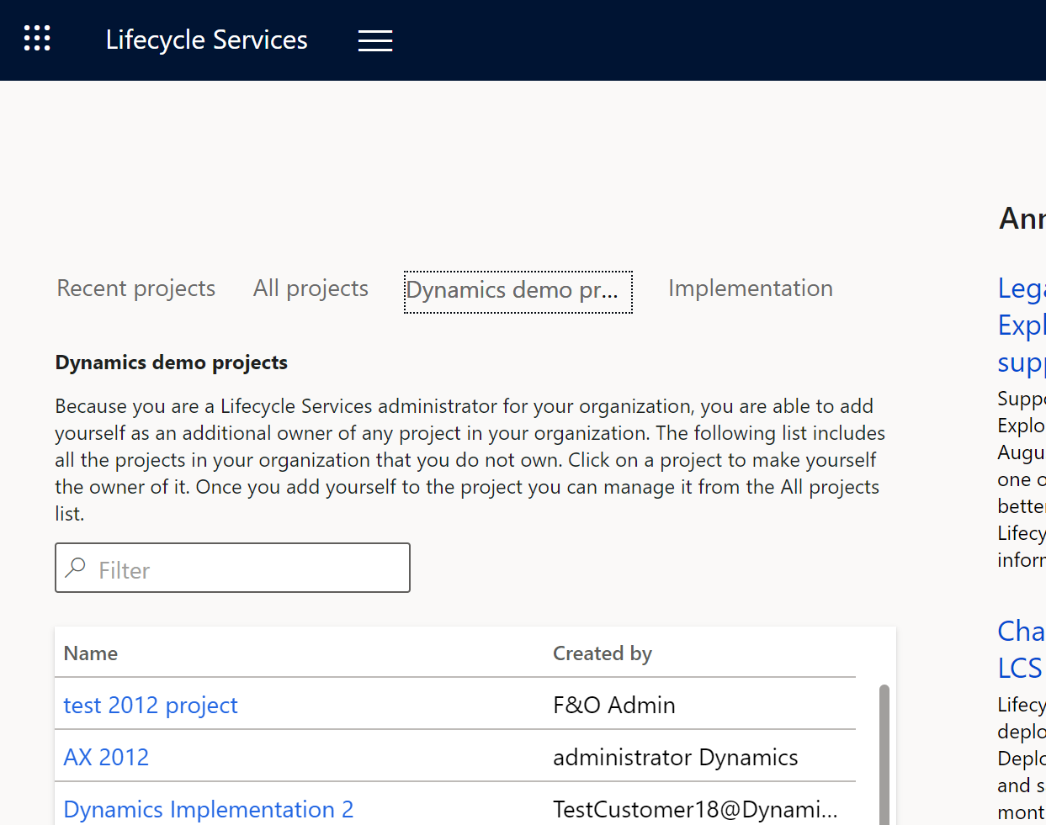Open the app launcher waffle icon
Screen dimensions: 1046x825
[37, 38]
